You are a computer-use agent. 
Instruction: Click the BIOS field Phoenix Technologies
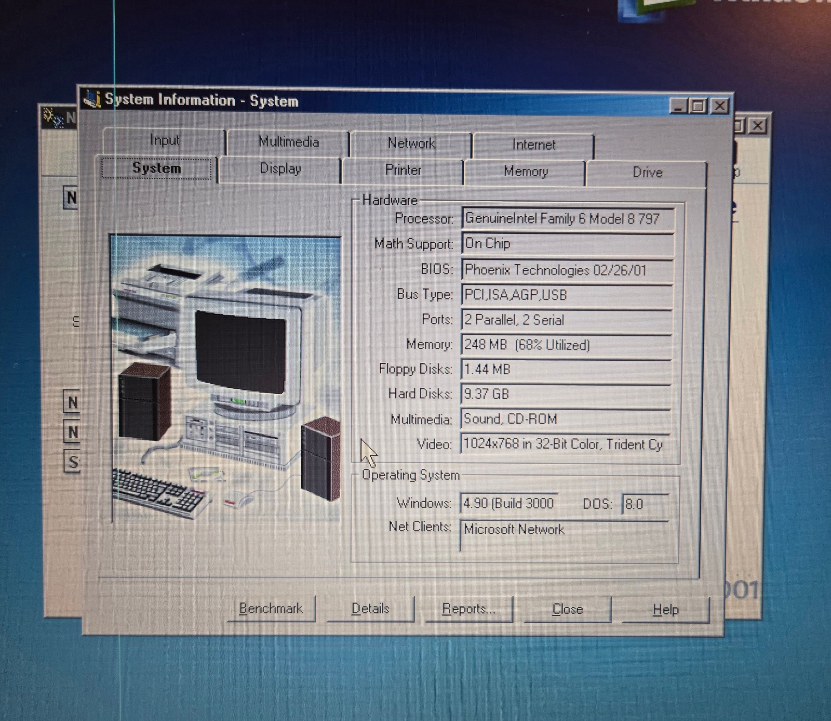tap(567, 270)
